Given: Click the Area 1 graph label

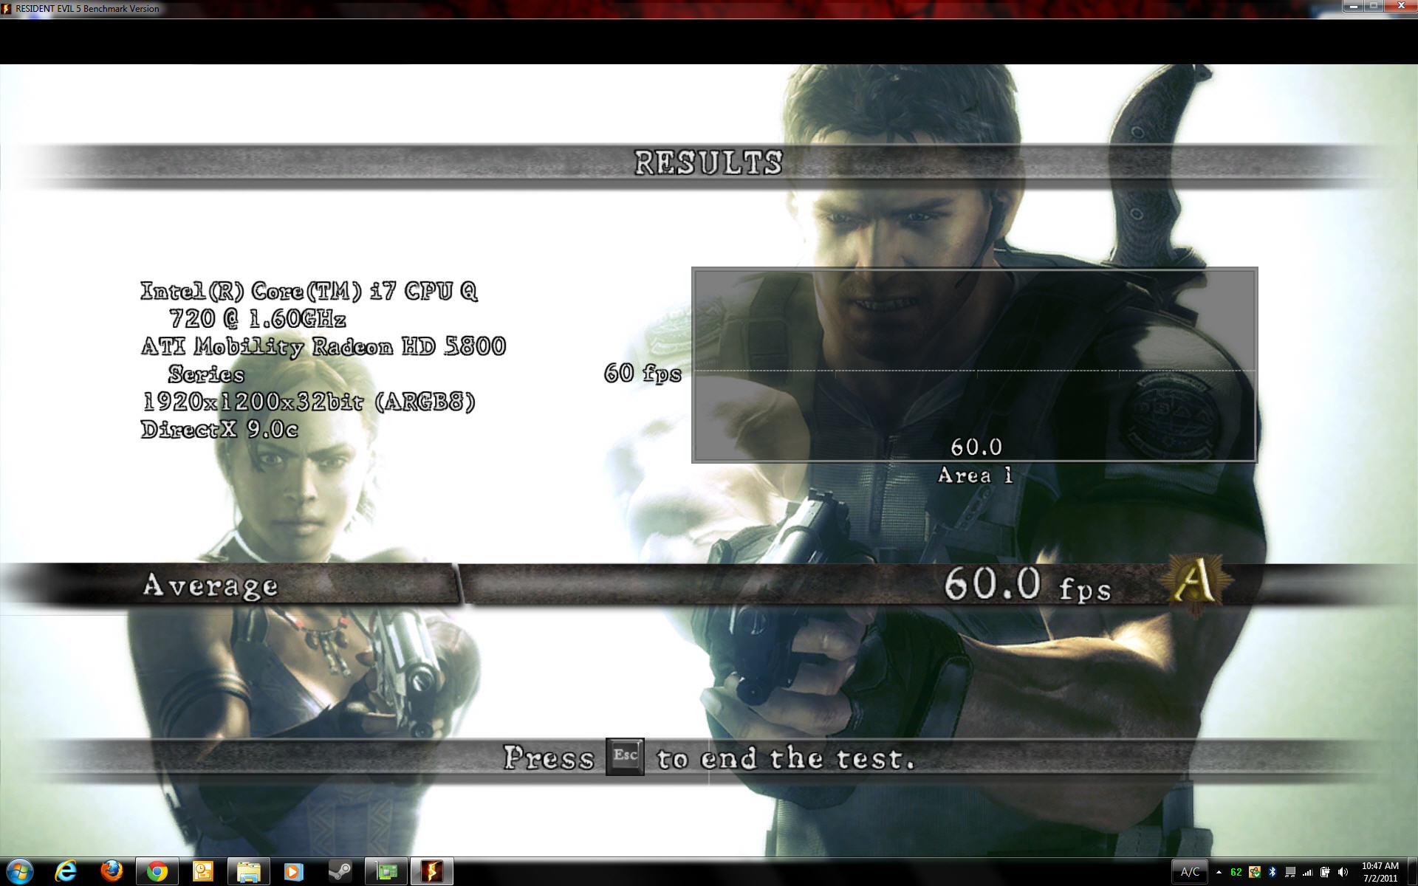Looking at the screenshot, I should [975, 475].
